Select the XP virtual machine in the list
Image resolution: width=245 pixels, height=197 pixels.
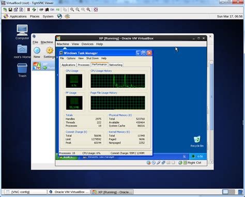click(44, 66)
